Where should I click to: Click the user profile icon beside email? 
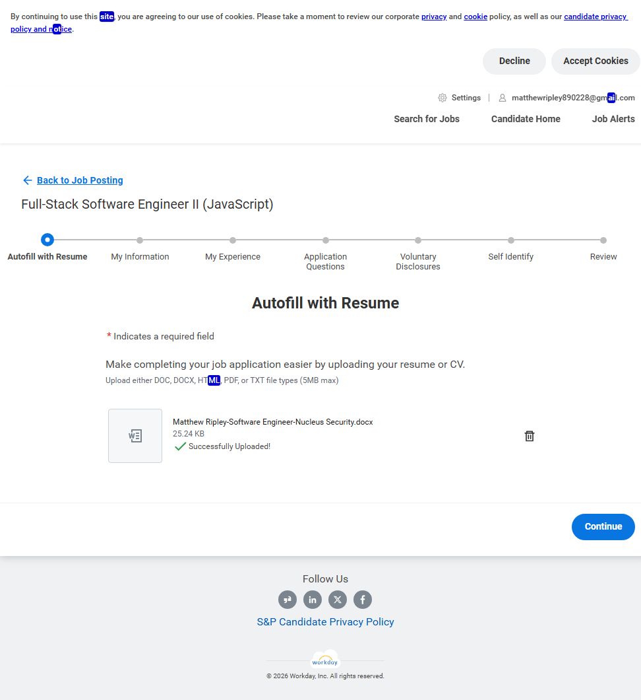[503, 98]
